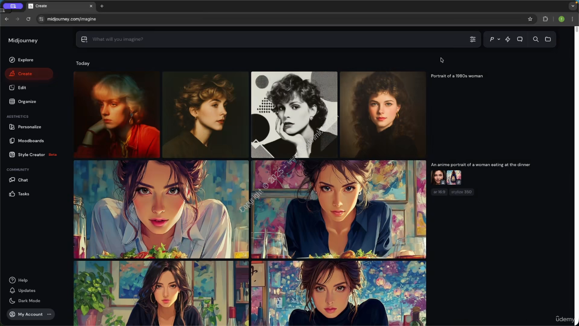Screen dimensions: 579x326
Task: Click the 'What will you imagine?' prompt field
Action: point(271,39)
